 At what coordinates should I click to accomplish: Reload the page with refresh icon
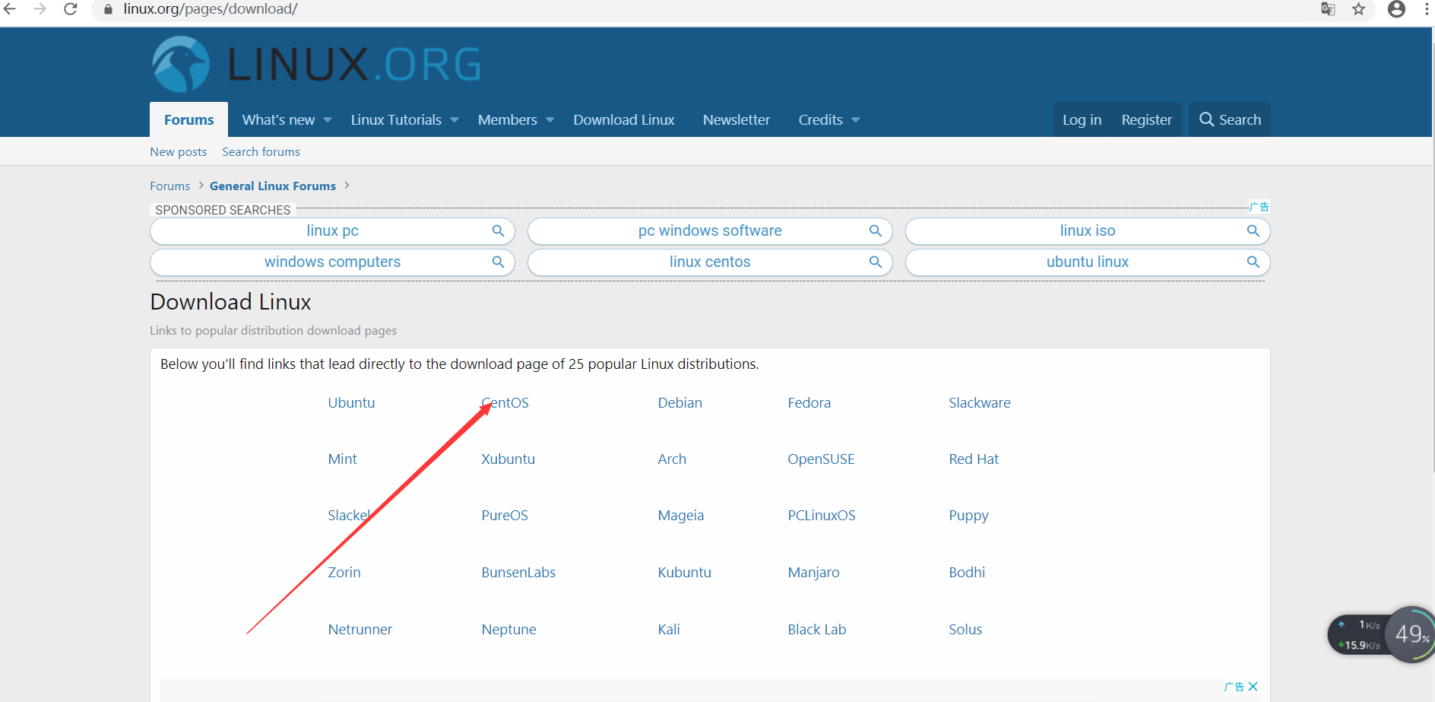tap(71, 9)
